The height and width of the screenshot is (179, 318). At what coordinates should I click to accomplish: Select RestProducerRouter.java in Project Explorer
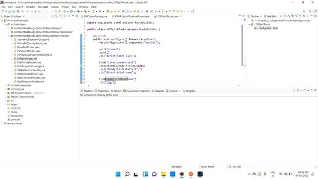coord(31,82)
